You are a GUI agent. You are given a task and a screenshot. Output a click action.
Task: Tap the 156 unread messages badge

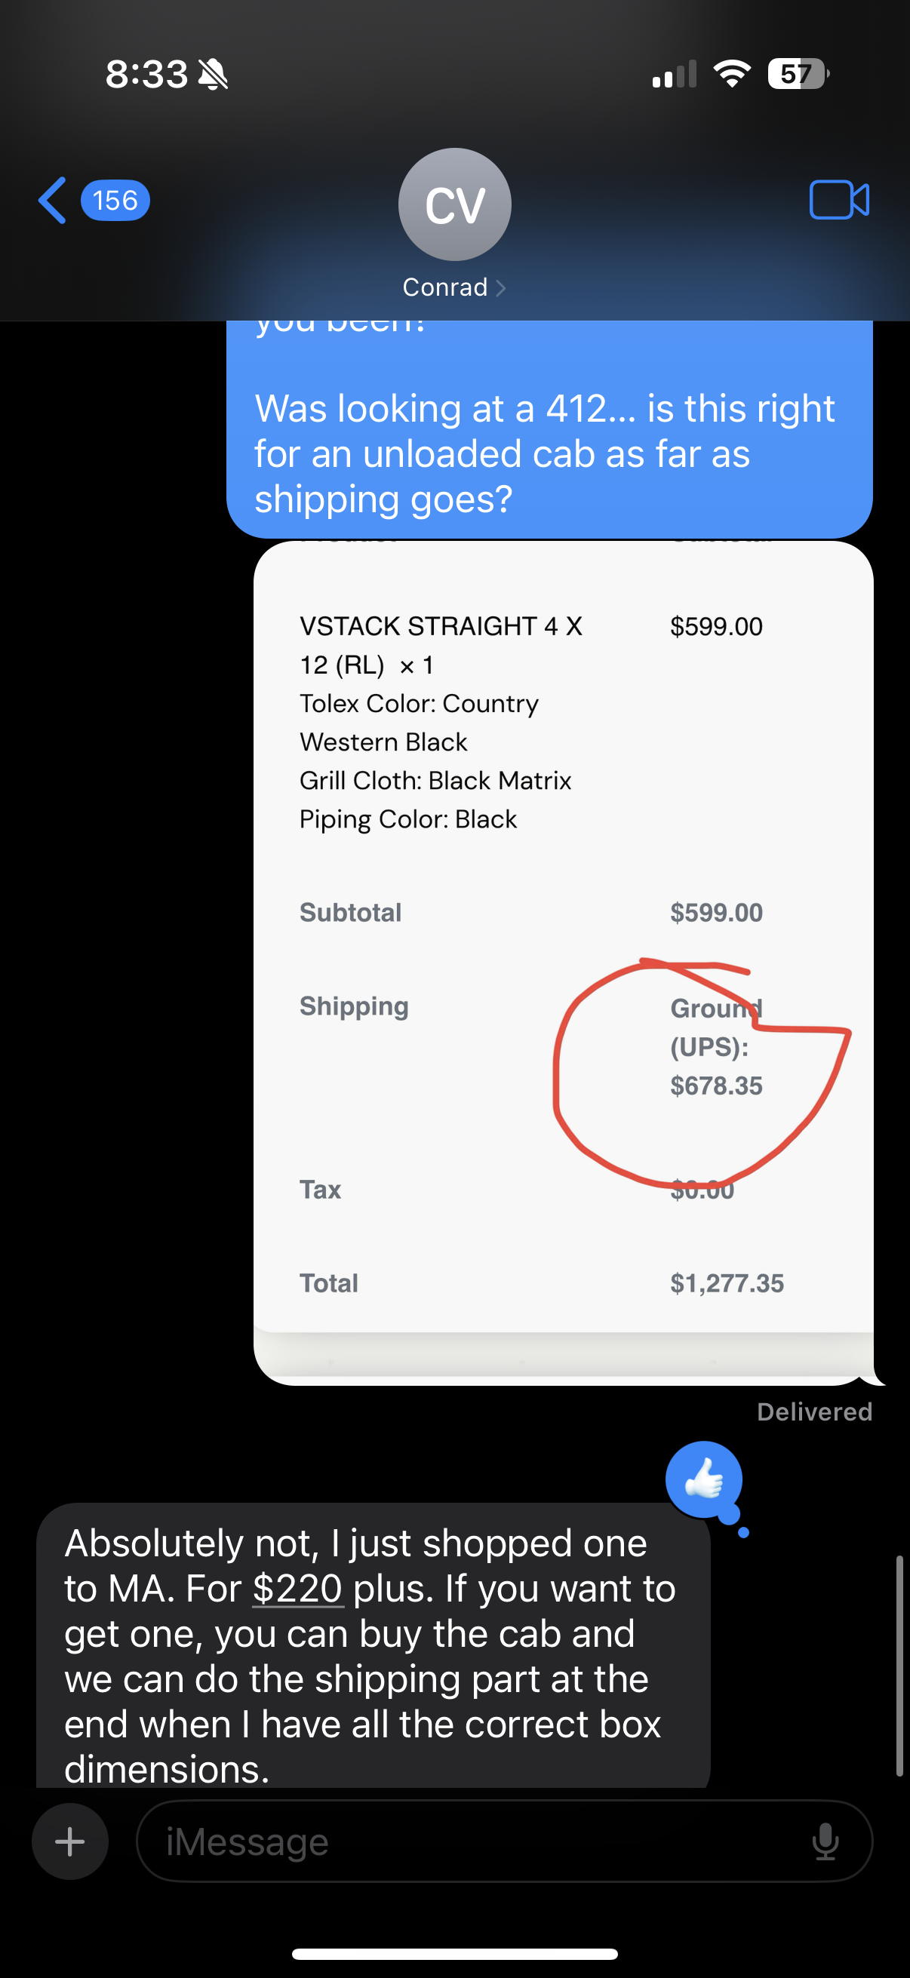[x=115, y=201]
